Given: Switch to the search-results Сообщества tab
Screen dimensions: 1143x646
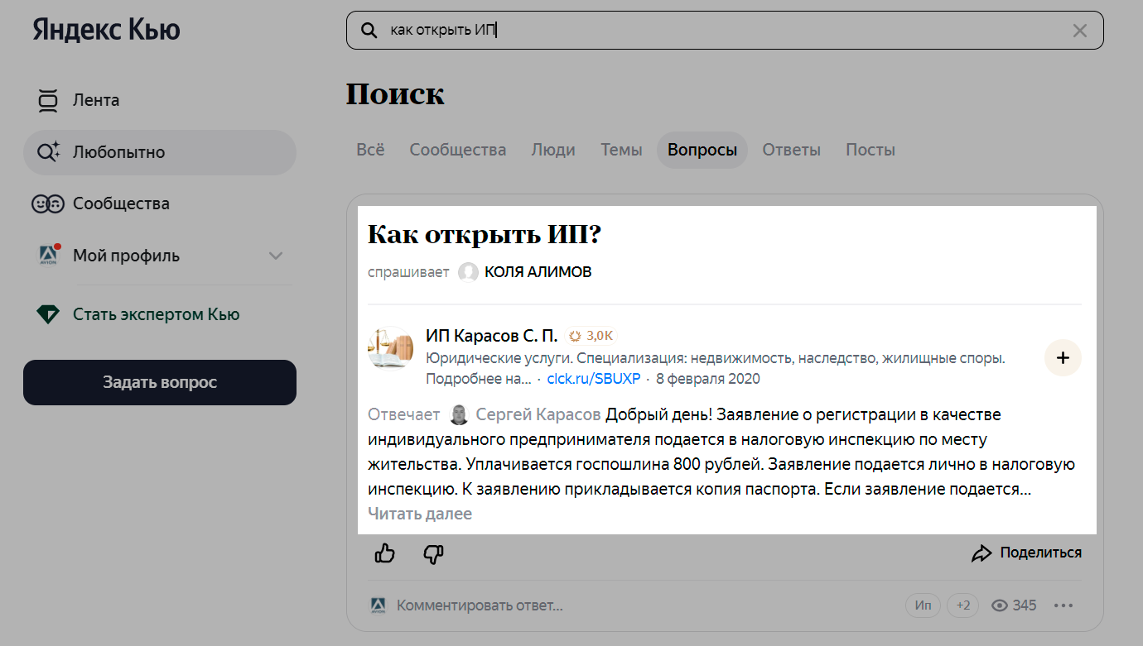Looking at the screenshot, I should coord(457,150).
